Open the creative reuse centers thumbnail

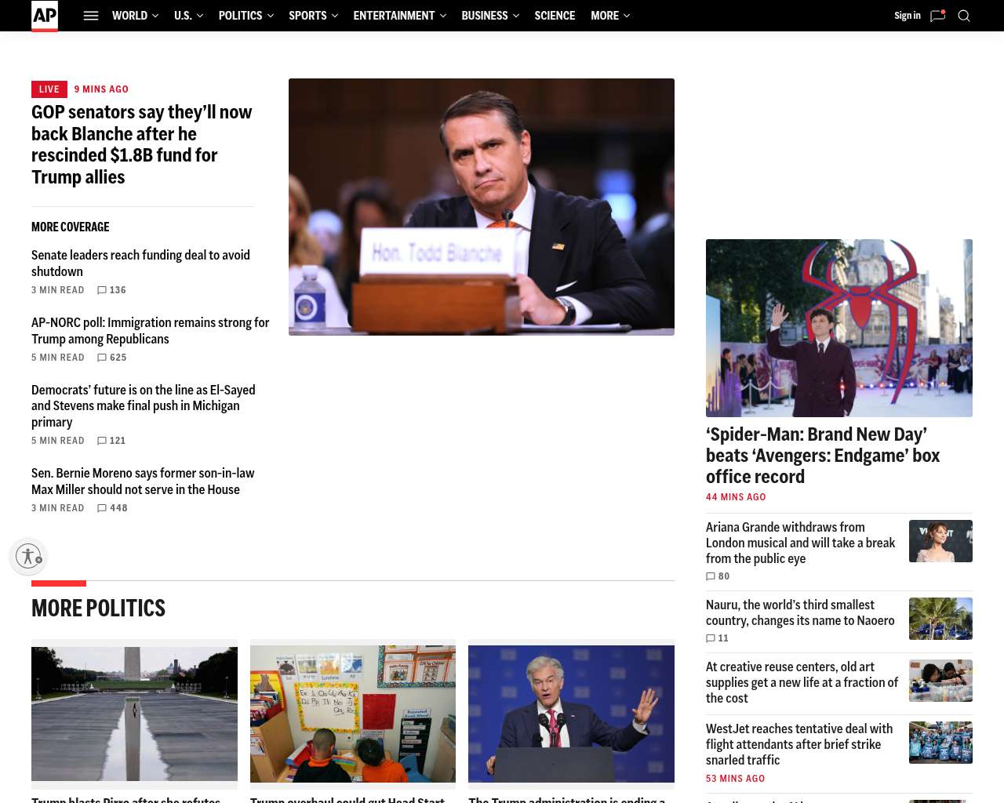tap(940, 681)
